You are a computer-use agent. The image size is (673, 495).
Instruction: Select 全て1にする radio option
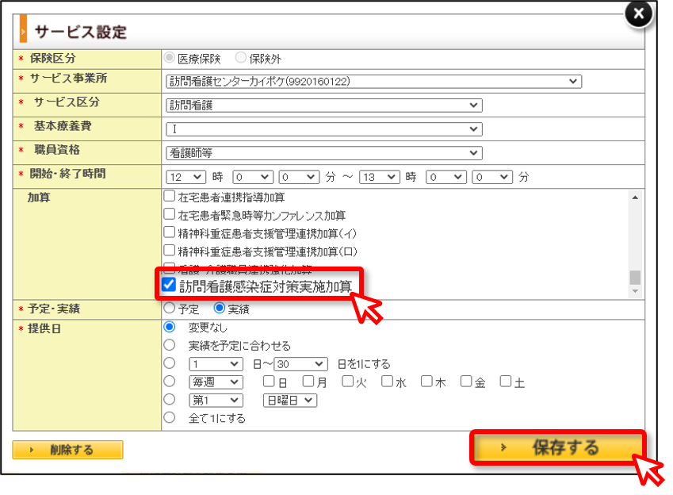pyautogui.click(x=170, y=417)
